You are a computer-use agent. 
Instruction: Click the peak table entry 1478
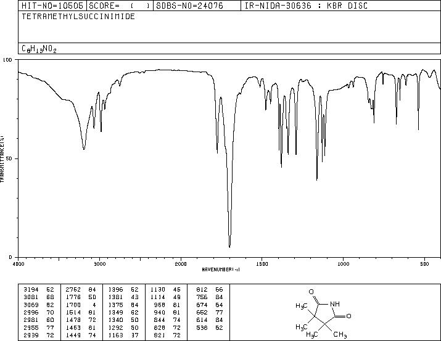(73, 320)
